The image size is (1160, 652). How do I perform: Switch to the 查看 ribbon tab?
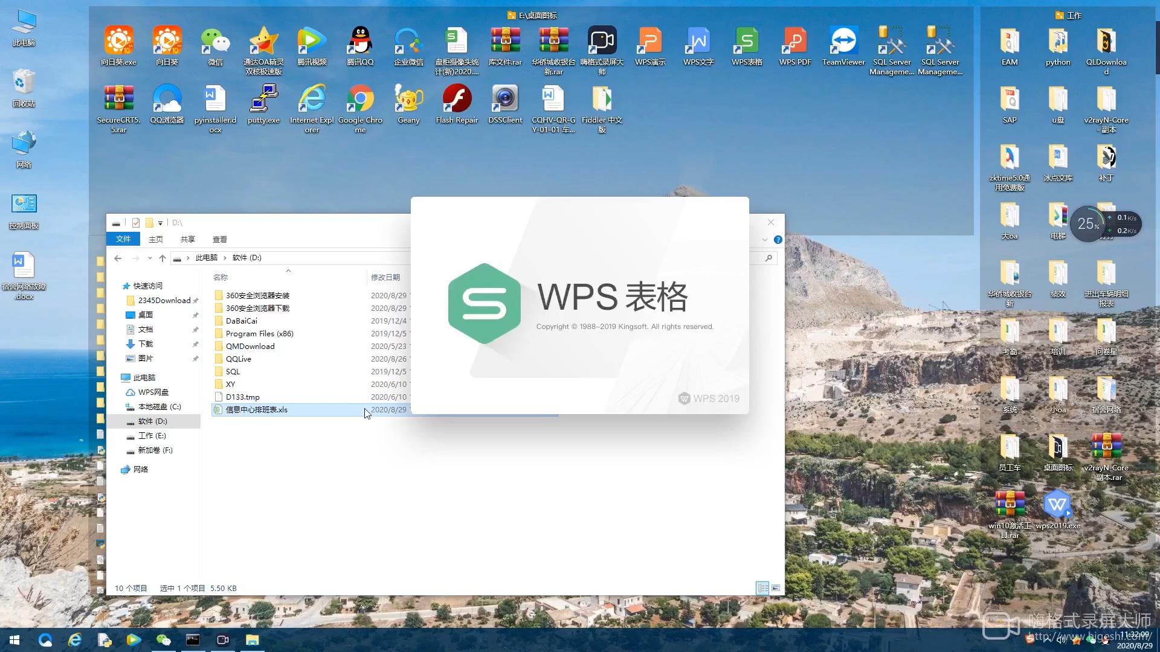click(220, 239)
